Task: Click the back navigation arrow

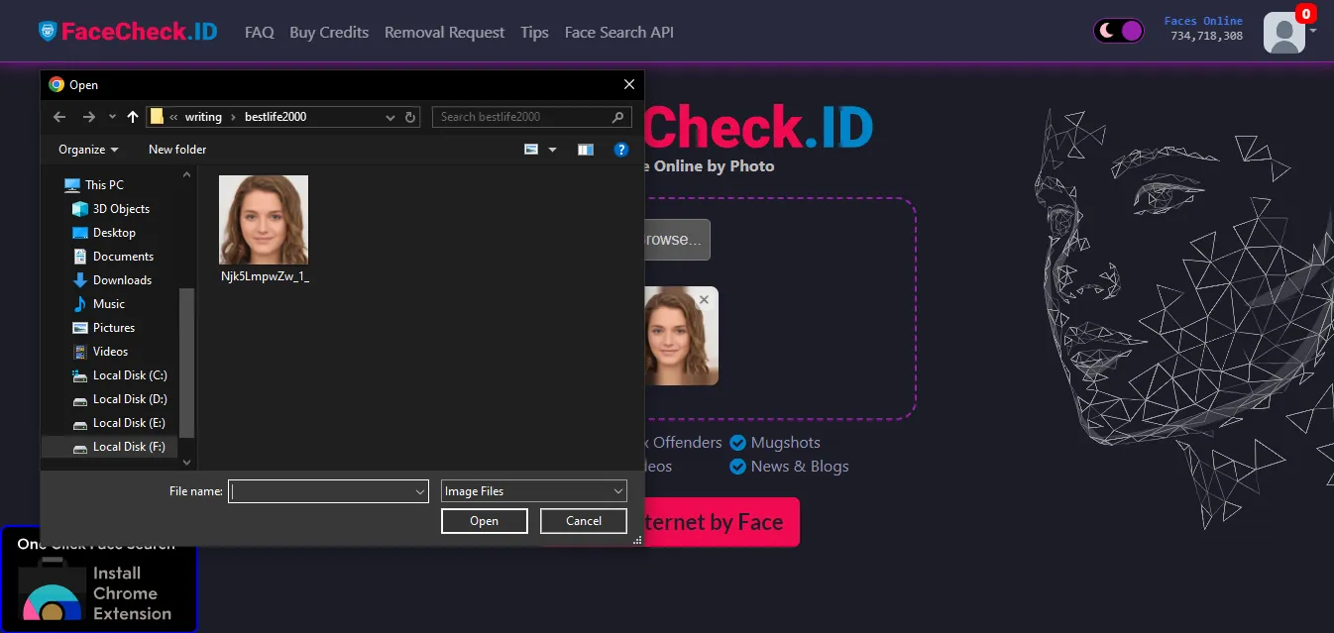Action: tap(58, 117)
